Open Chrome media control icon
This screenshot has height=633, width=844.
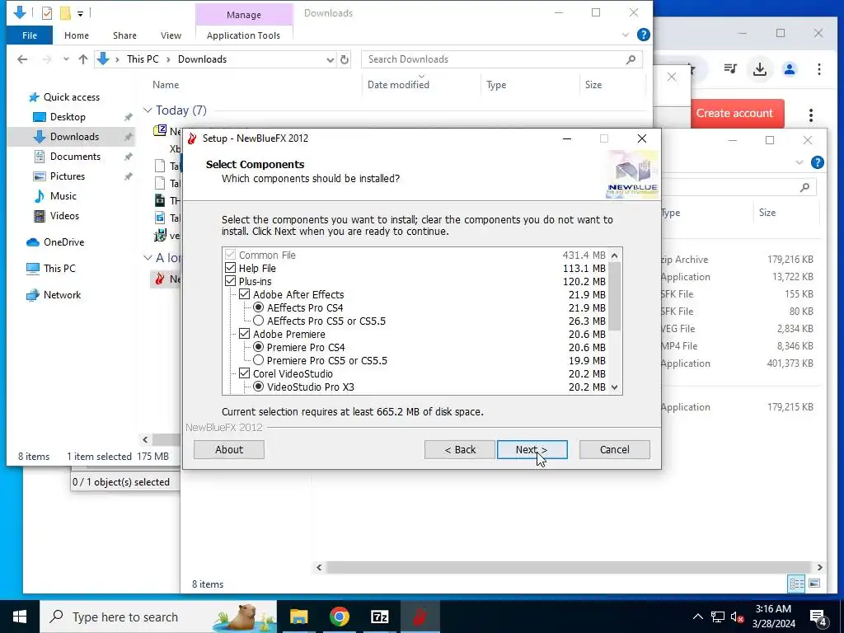pyautogui.click(x=730, y=68)
